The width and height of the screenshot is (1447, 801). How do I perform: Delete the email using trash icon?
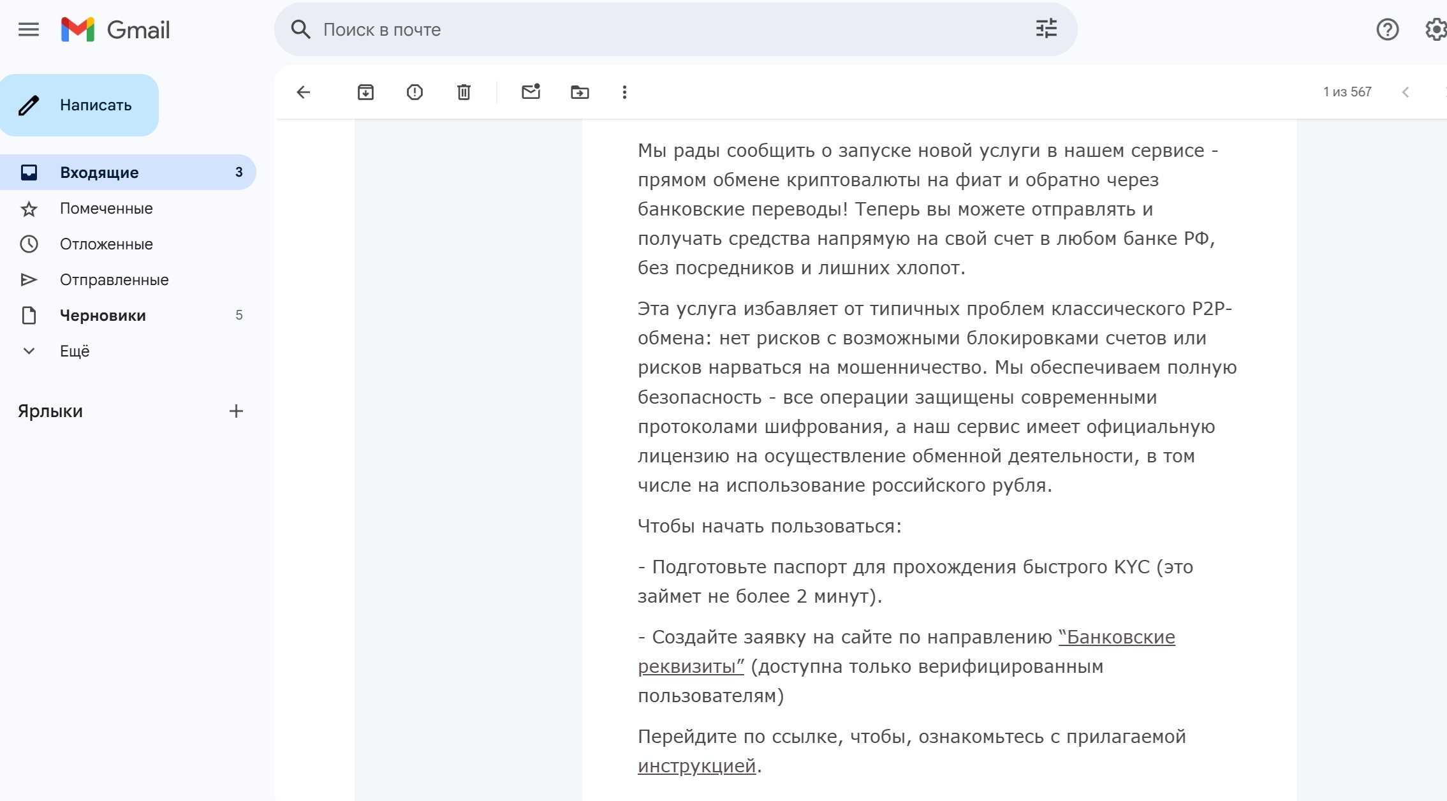(464, 92)
